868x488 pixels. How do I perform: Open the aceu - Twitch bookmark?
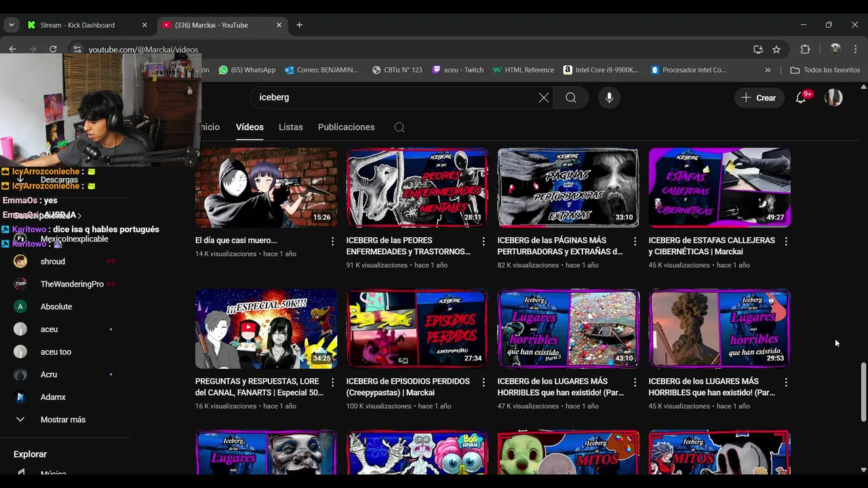[x=458, y=70]
